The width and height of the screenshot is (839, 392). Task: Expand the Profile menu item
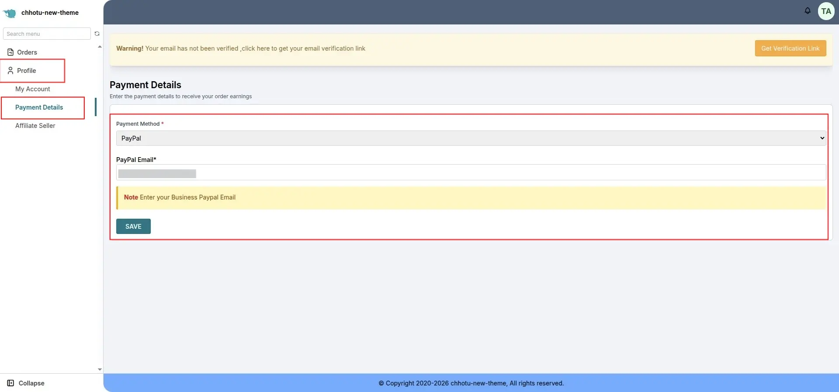coord(27,71)
